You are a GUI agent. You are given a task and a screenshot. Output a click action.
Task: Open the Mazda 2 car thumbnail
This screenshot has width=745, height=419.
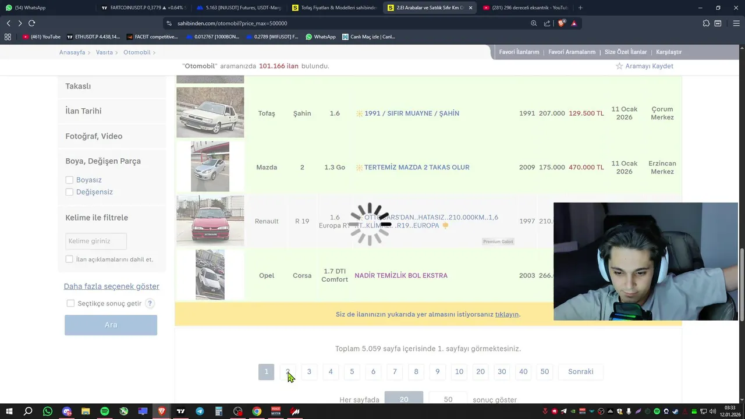tap(210, 166)
